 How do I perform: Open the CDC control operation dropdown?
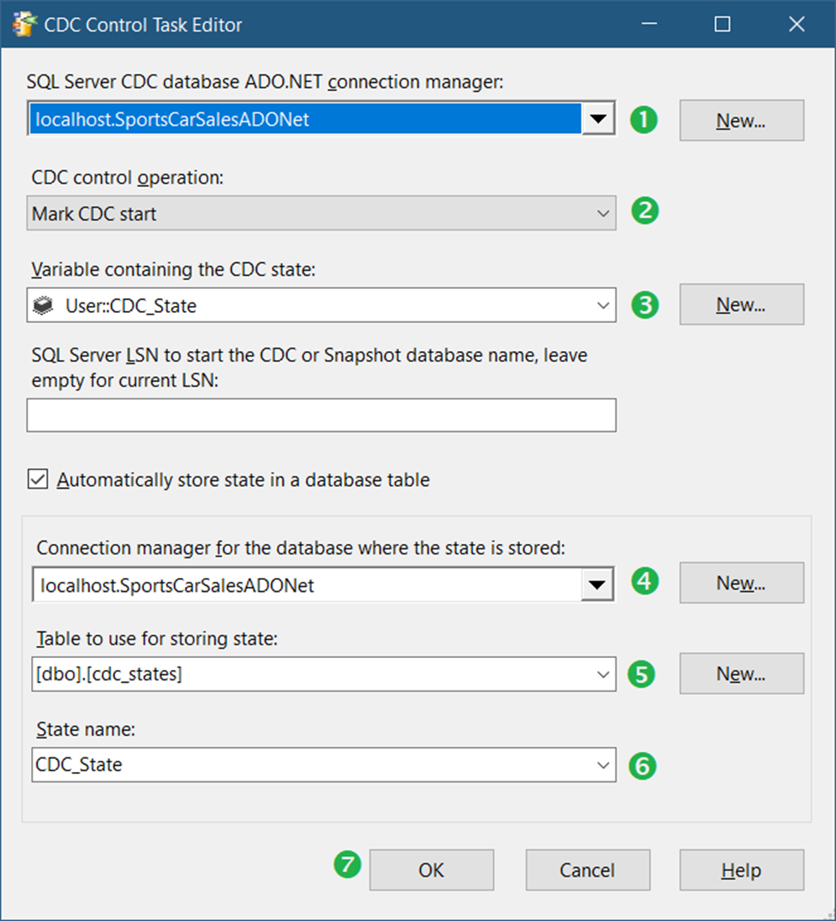[x=604, y=212]
